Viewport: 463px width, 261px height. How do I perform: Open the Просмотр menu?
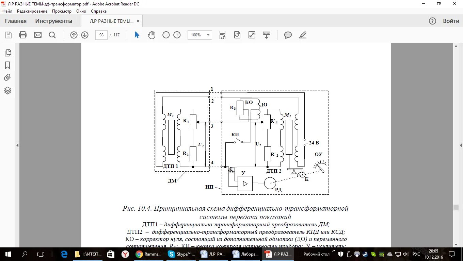click(x=62, y=11)
